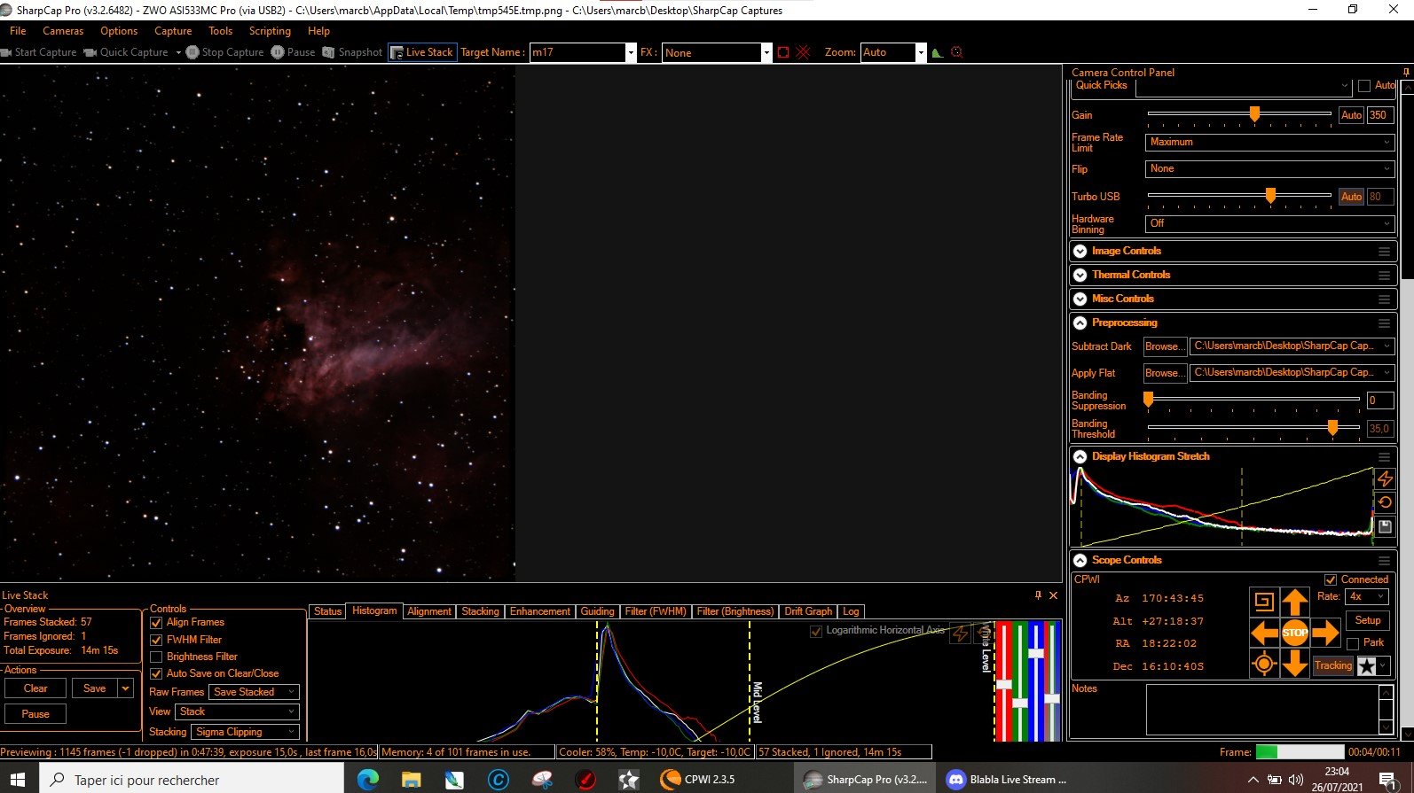Slew the scope left with the left arrow
1414x793 pixels.
(1264, 633)
